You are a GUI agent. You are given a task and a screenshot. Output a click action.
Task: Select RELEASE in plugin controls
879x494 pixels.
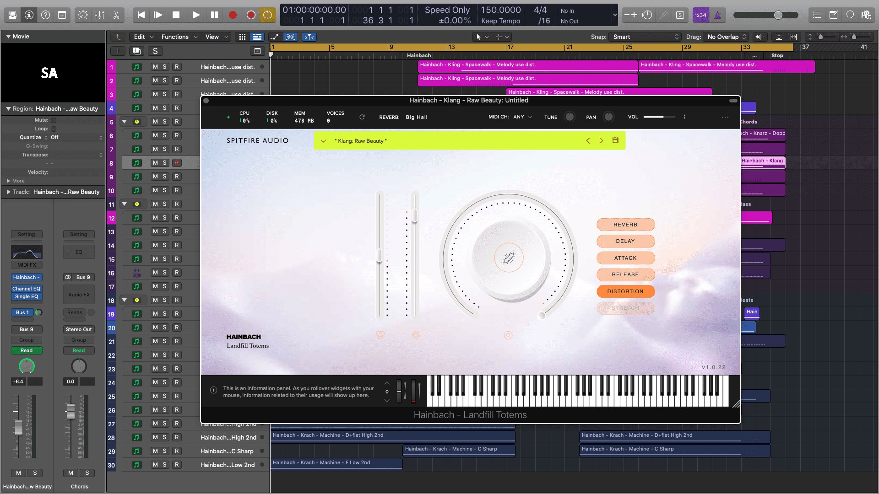tap(625, 274)
